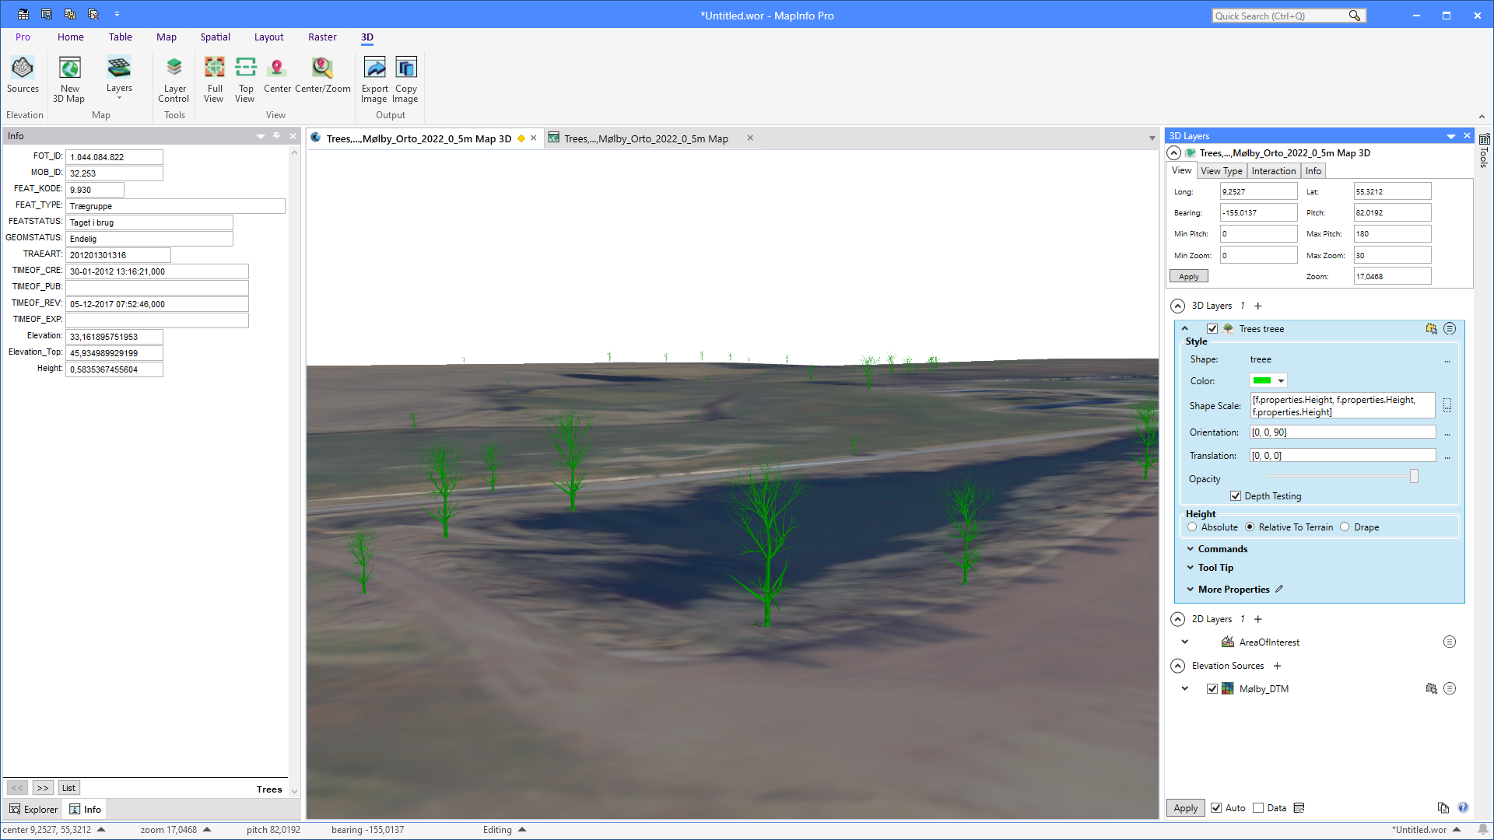Click Copy Image in the Output group

coord(405,78)
